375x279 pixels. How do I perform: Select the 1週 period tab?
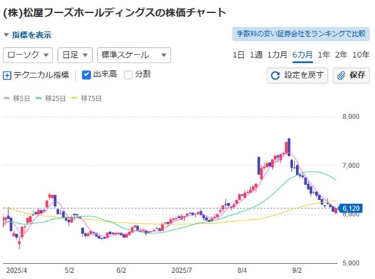pos(256,55)
